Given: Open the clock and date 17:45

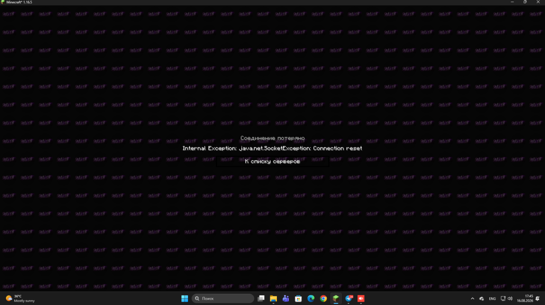Looking at the screenshot, I should click(x=525, y=298).
